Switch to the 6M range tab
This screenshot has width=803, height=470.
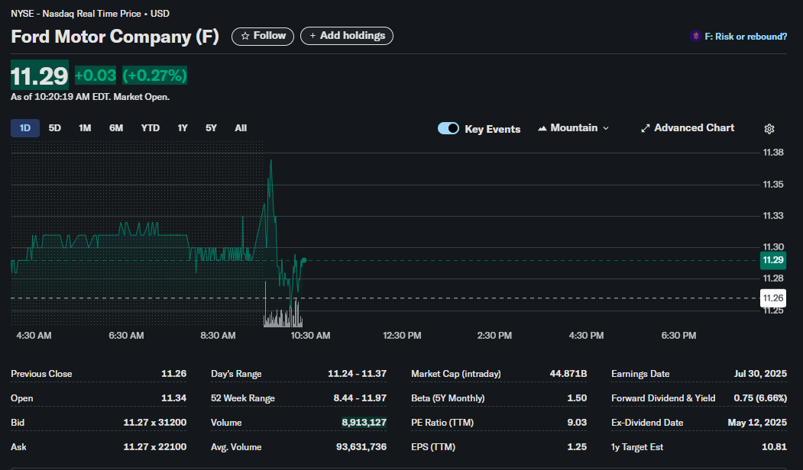[x=116, y=128]
